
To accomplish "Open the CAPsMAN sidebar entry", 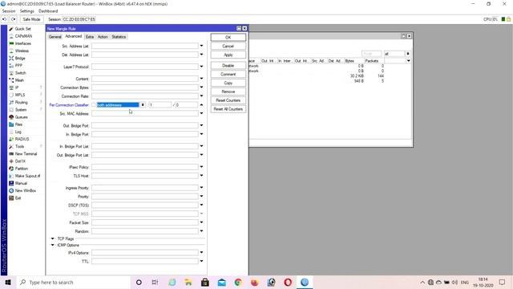I will click(x=23, y=36).
